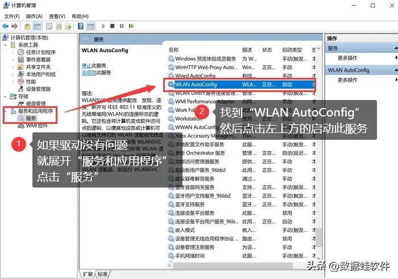
Task: Toggle the Show/Hide Action Pane icon
Action: pos(90,26)
